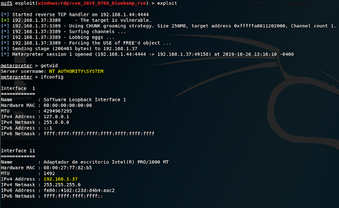Viewport: 339px width, 208px height.
Task: Click the handler address 192.168.1.44:4444
Action: click(124, 15)
